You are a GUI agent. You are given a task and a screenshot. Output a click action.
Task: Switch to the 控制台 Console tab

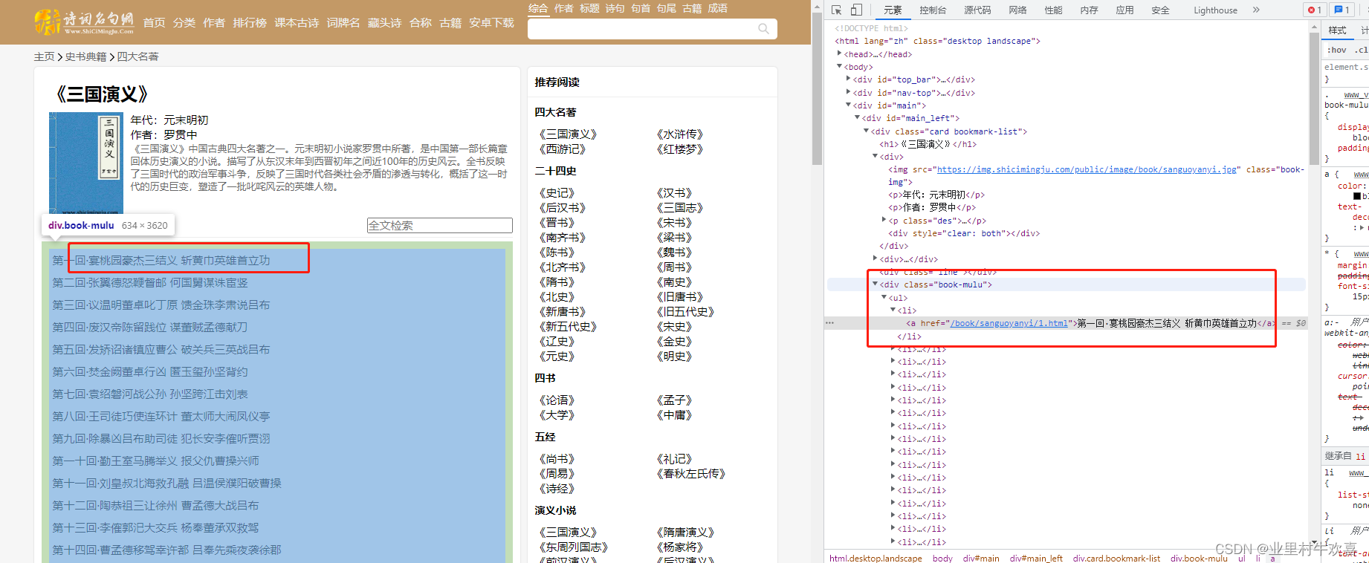933,10
